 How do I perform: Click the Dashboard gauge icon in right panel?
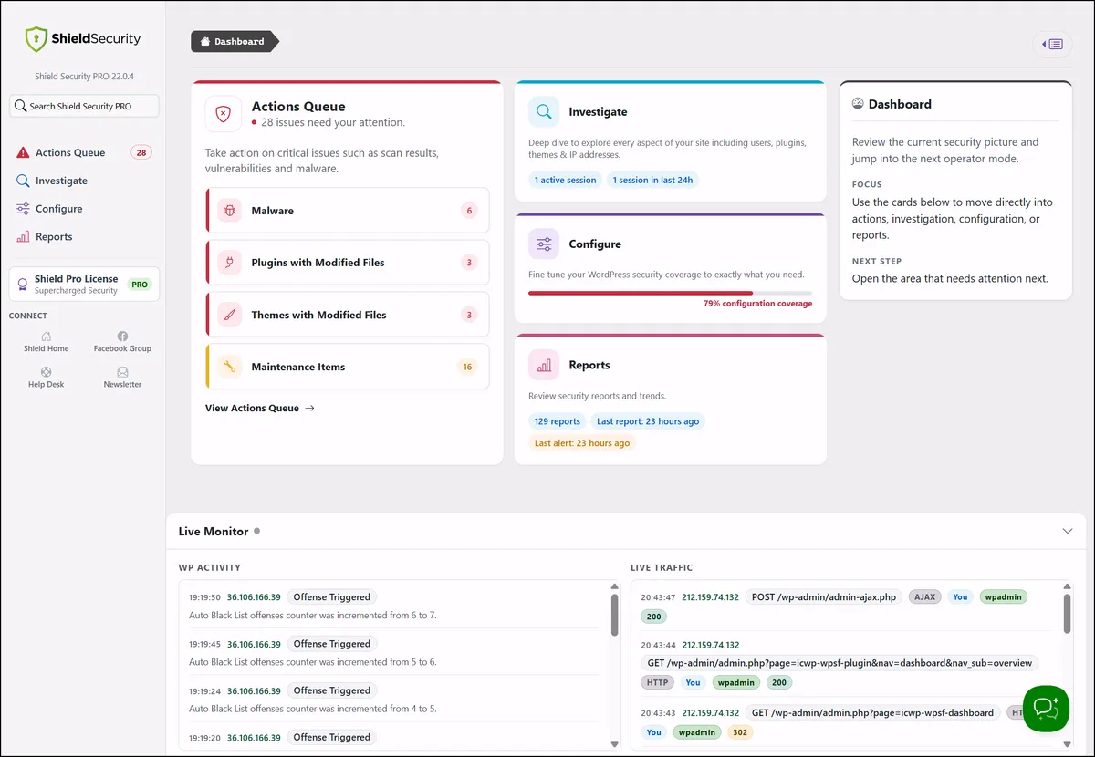point(858,104)
